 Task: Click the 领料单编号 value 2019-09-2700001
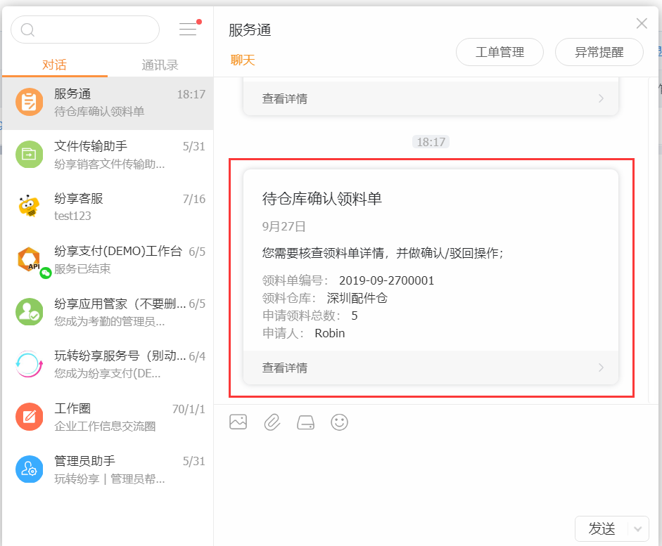pyautogui.click(x=387, y=280)
